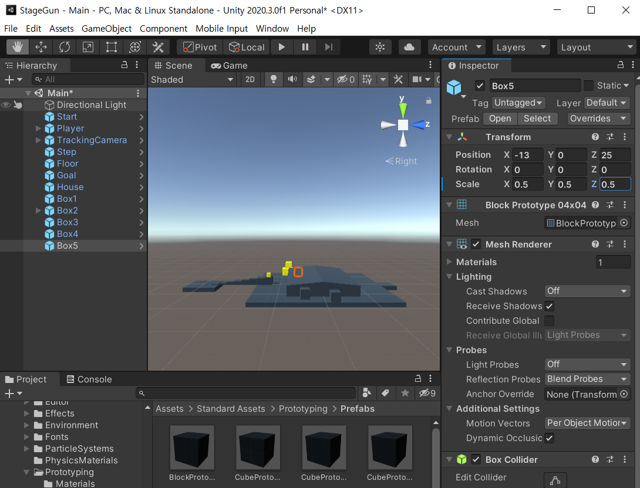Switch to the Console tab
Viewport: 640px width, 488px height.
pos(89,379)
